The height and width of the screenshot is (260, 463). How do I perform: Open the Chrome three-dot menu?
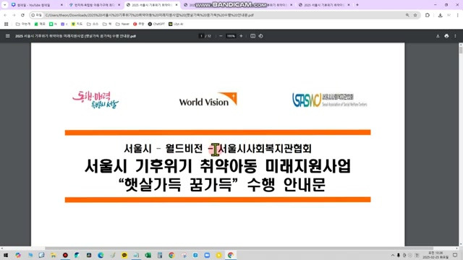[458, 15]
